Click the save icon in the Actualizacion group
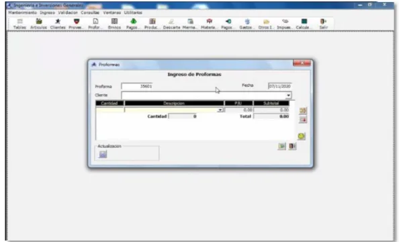This screenshot has height=242, width=399. pos(103,154)
